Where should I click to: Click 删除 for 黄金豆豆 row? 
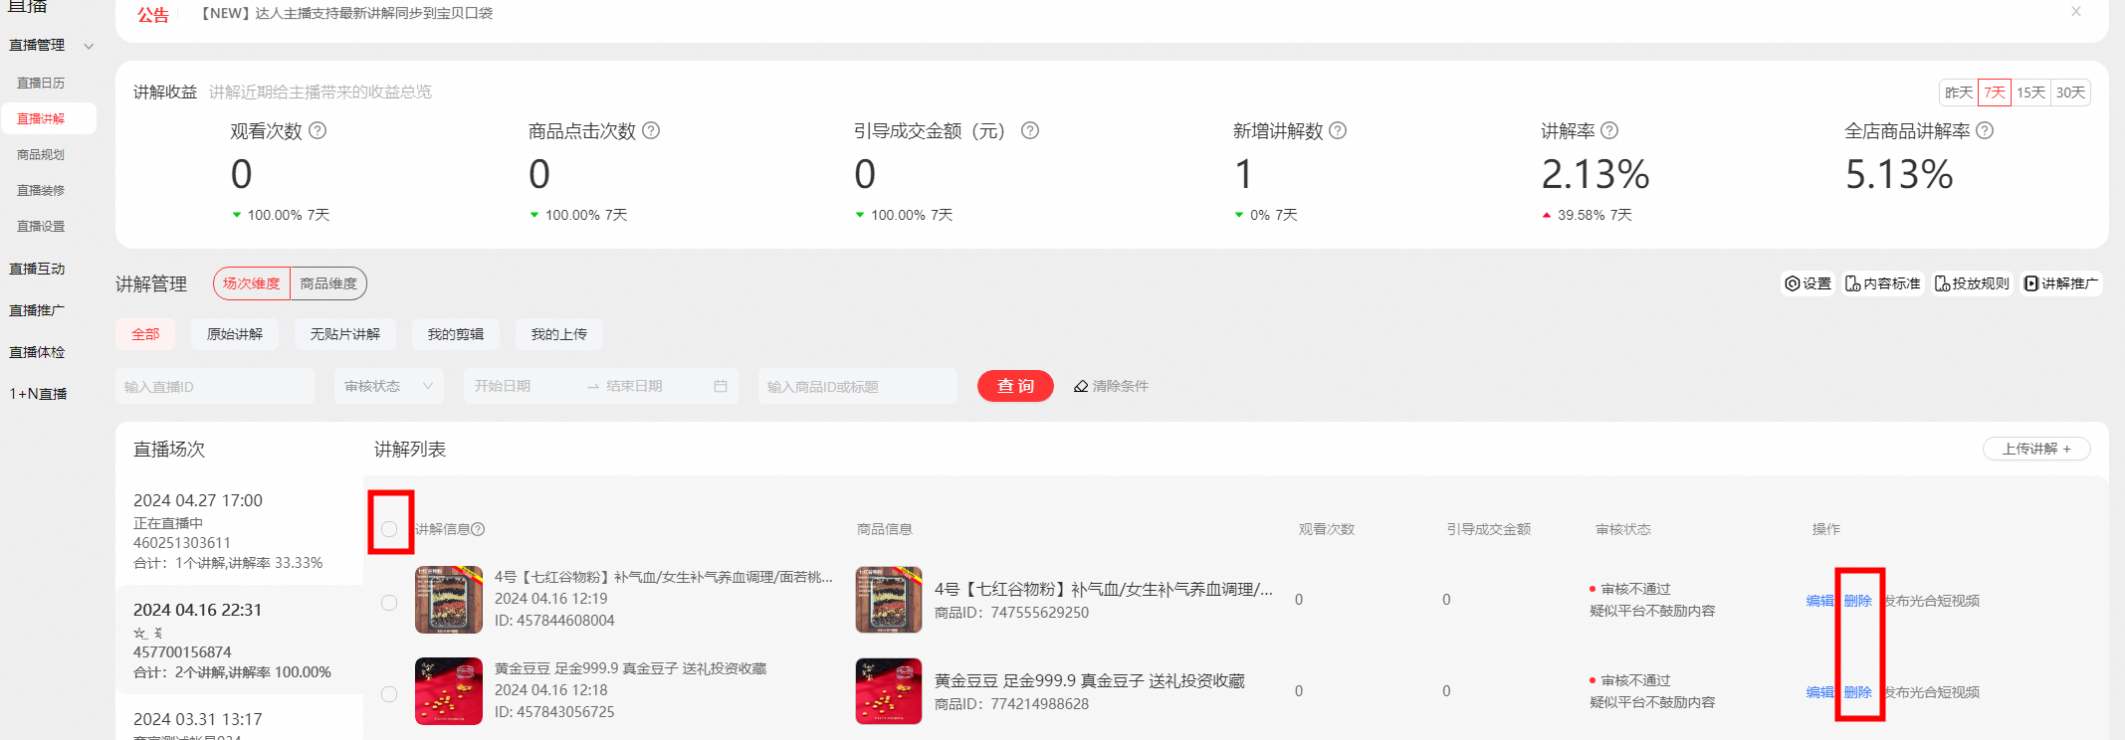1857,692
